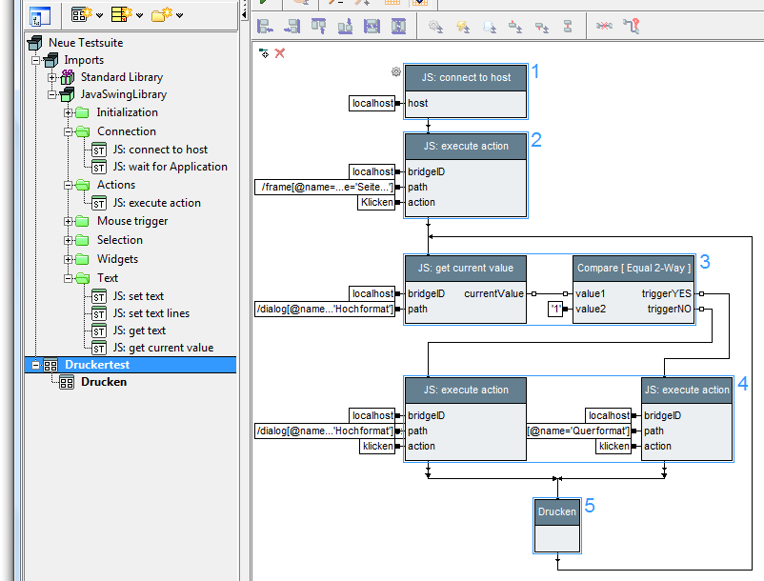The image size is (764, 581).
Task: Expand the Selection folder
Action: (x=69, y=241)
